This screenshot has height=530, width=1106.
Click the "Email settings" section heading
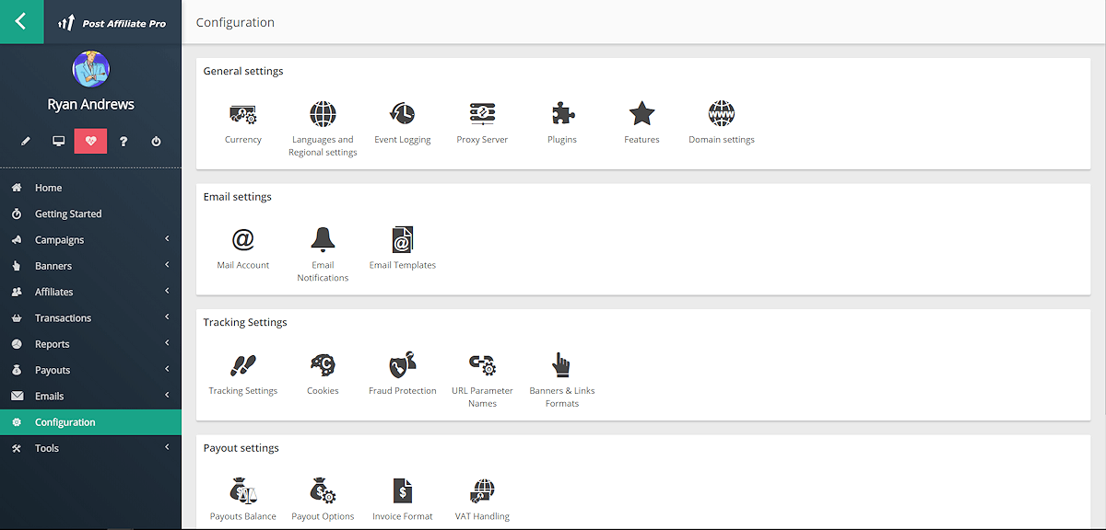click(238, 197)
